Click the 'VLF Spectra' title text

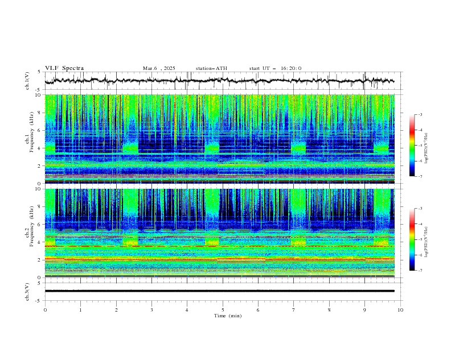64,68
